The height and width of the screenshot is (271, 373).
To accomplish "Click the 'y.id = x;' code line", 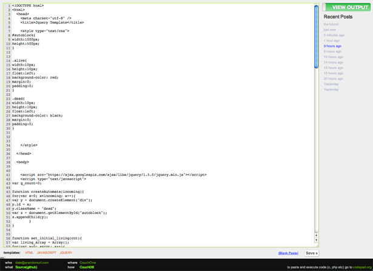I will click(21, 204).
